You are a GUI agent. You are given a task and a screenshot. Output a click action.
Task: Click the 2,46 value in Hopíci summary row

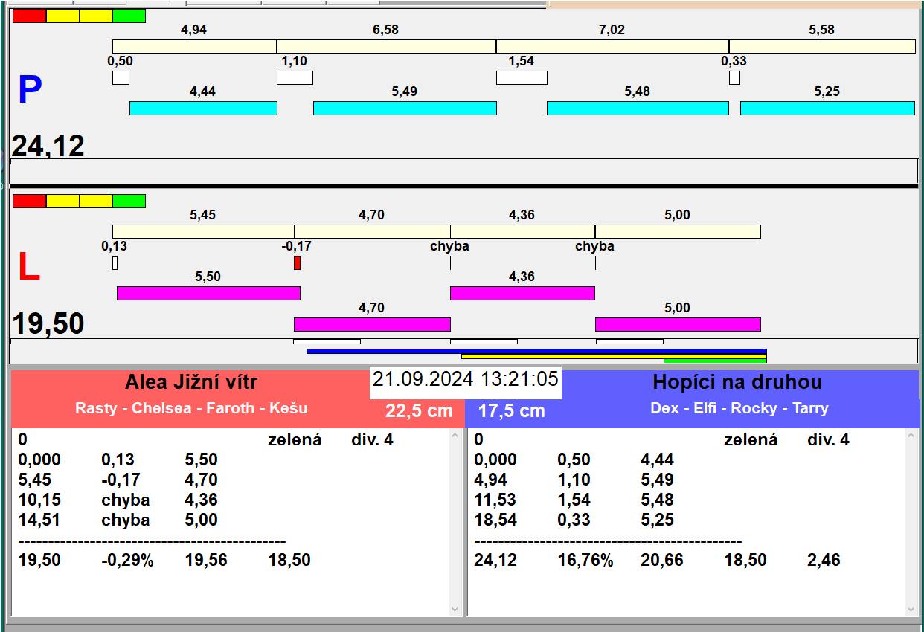coord(824,560)
